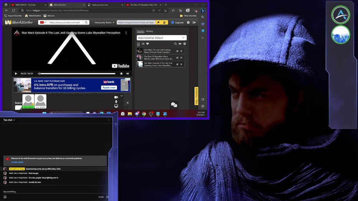Reload the Watch2Gether page

(x=13, y=10)
